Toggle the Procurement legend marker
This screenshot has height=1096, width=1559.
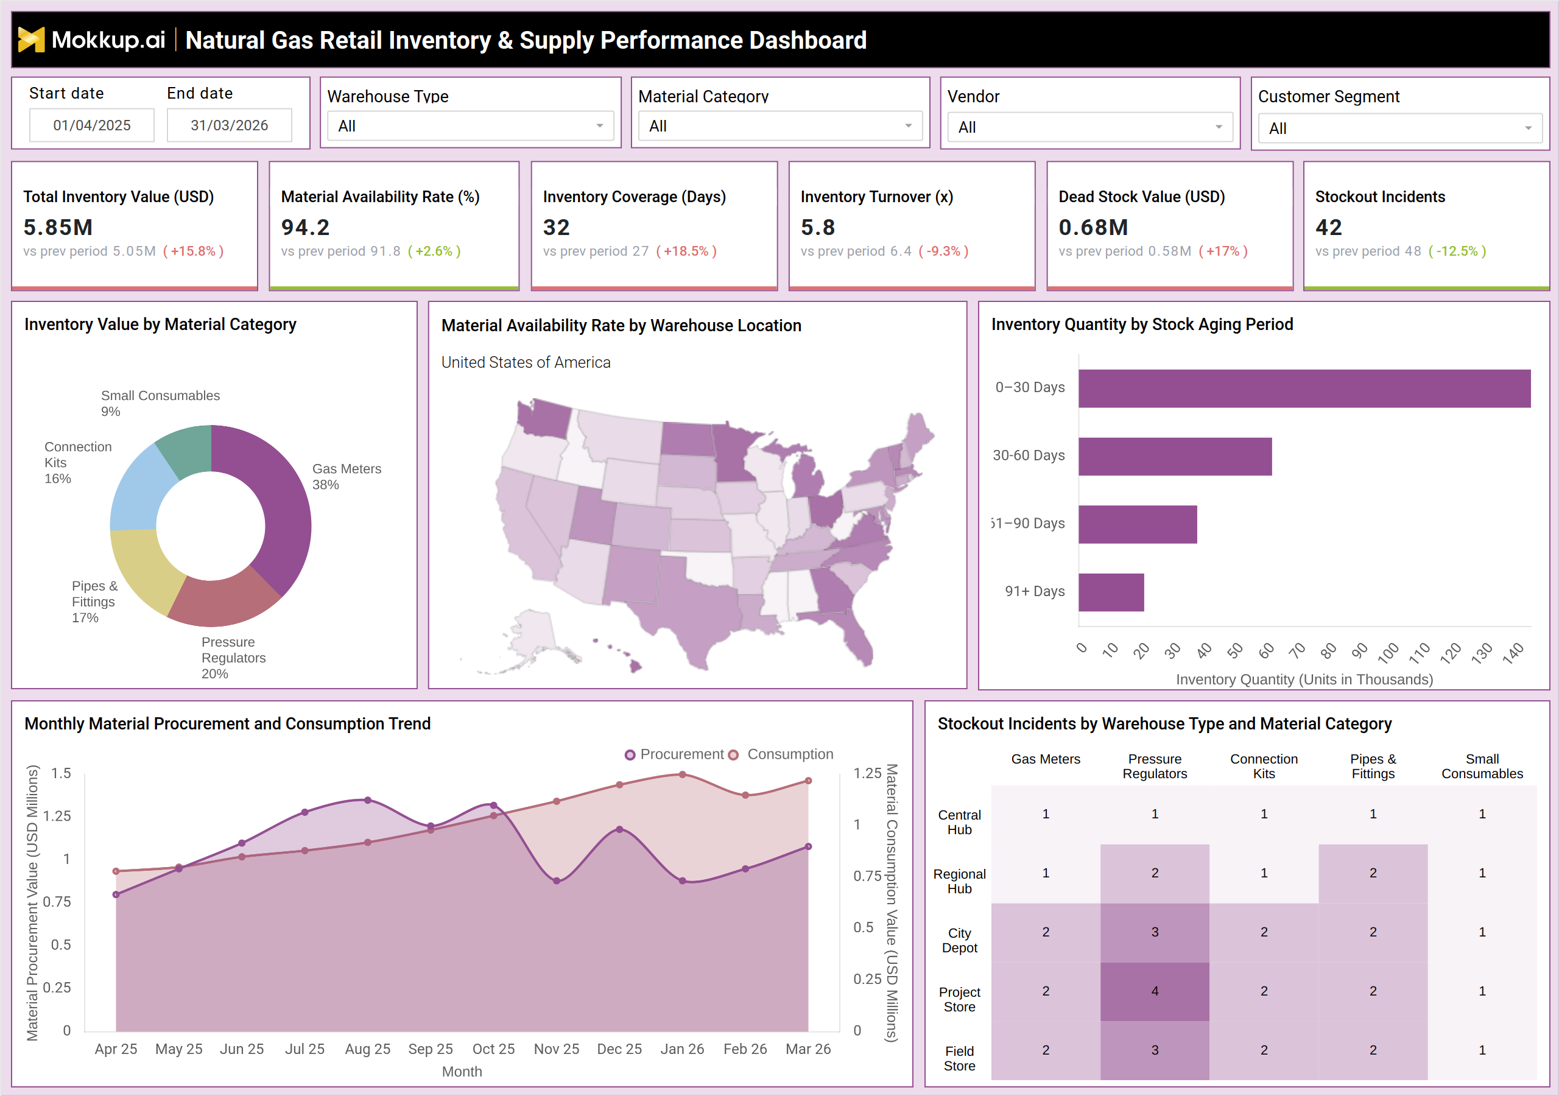630,754
